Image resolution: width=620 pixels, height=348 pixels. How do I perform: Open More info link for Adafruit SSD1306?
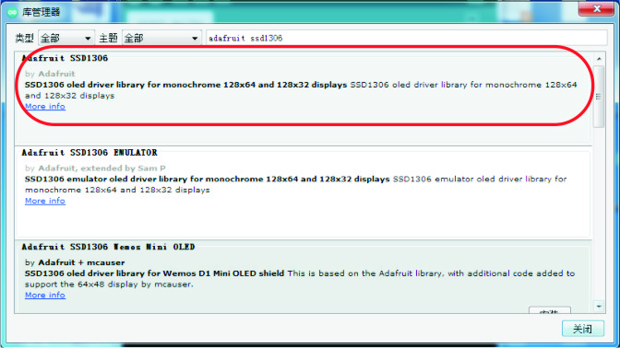pos(45,107)
